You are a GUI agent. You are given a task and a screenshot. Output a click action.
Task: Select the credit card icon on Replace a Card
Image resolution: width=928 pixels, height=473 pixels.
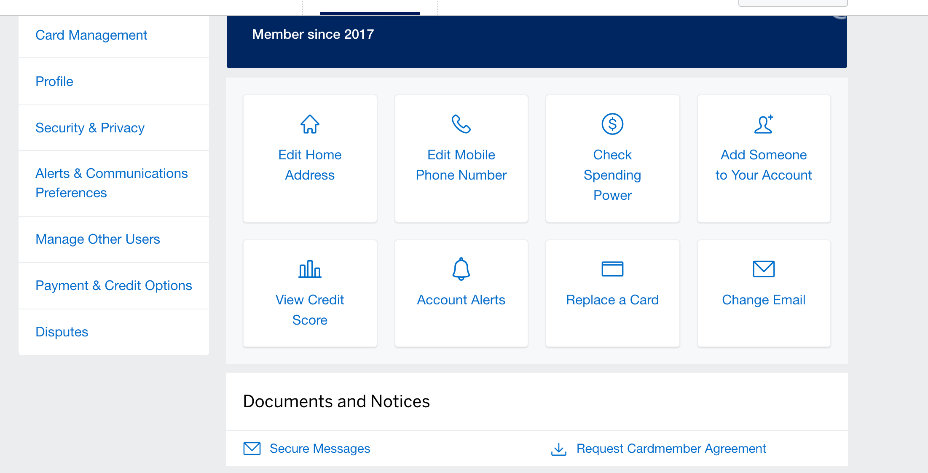[612, 269]
